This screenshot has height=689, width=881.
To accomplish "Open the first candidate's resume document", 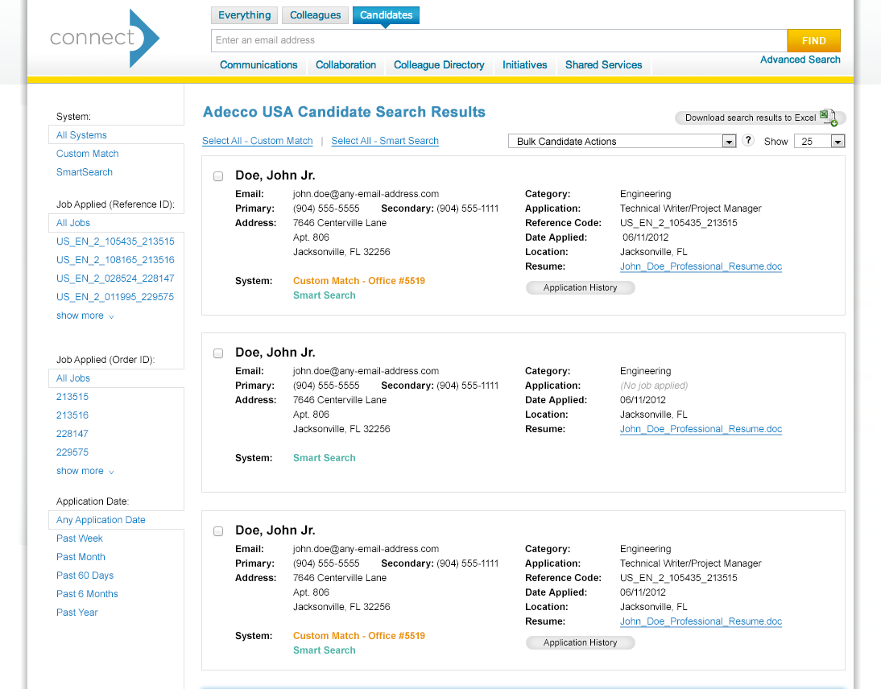I will tap(701, 266).
